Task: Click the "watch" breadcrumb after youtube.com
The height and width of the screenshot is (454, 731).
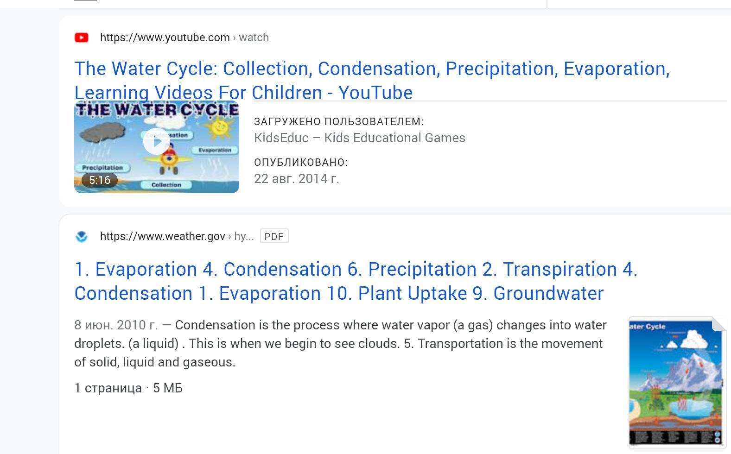Action: [x=254, y=38]
